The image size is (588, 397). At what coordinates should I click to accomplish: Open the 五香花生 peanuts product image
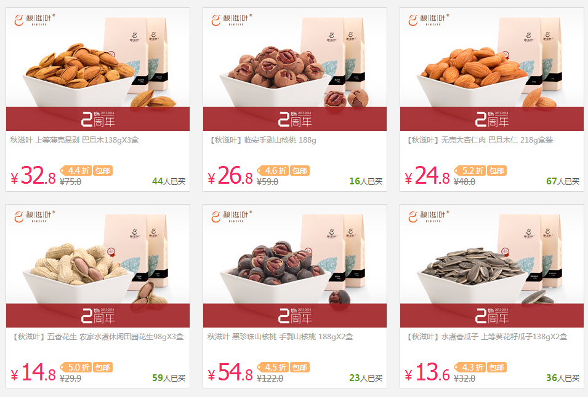tap(98, 266)
